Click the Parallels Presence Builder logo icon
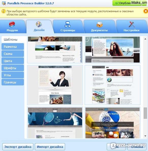 (x=4, y=3)
